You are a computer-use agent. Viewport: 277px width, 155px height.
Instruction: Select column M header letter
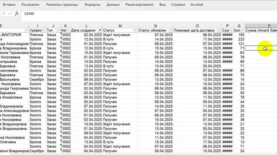click(120, 26)
